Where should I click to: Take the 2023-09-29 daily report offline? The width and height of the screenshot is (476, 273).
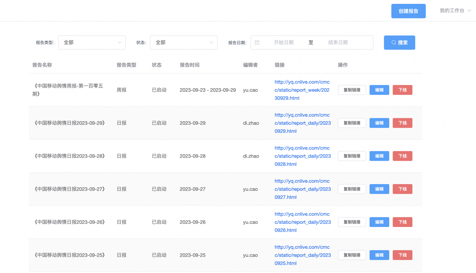point(402,123)
